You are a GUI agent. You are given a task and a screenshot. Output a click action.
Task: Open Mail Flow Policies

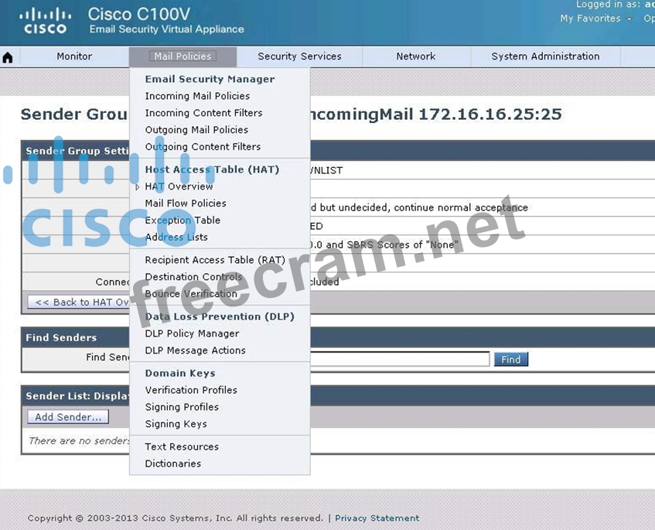pos(186,203)
